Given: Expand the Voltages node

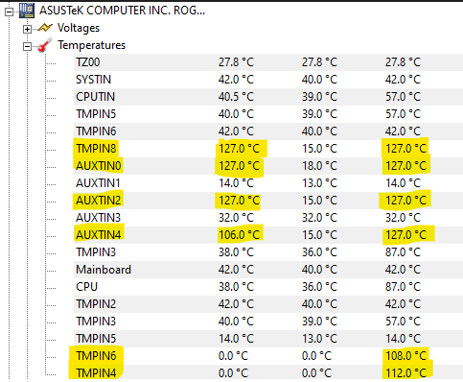Looking at the screenshot, I should (x=27, y=29).
